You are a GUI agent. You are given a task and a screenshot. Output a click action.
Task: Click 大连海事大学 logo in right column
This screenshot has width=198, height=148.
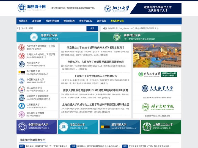pos(157,88)
